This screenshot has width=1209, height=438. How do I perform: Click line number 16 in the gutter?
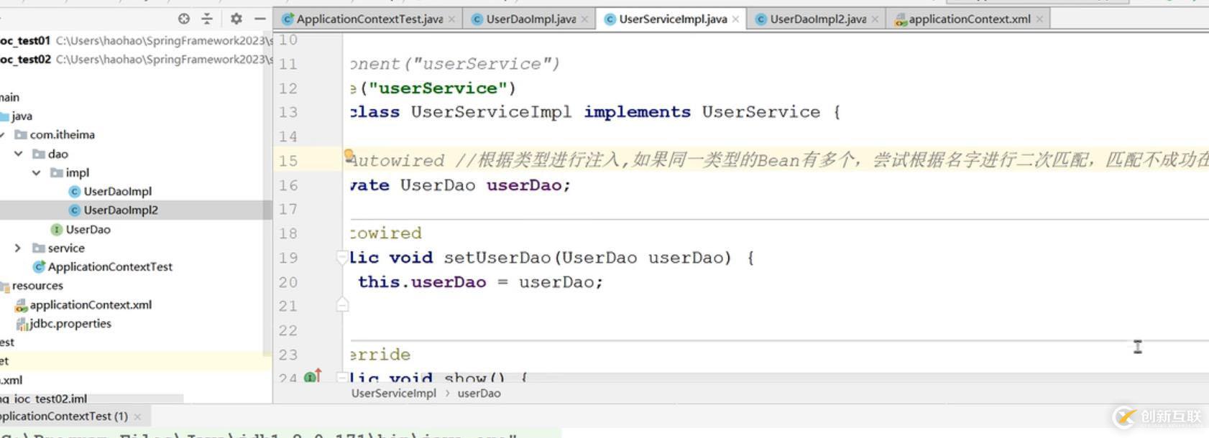(288, 185)
